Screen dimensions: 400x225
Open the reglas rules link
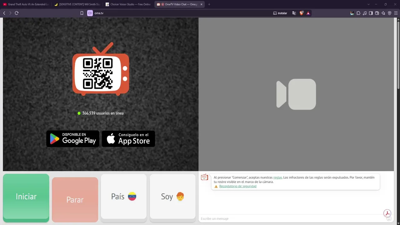277,177
